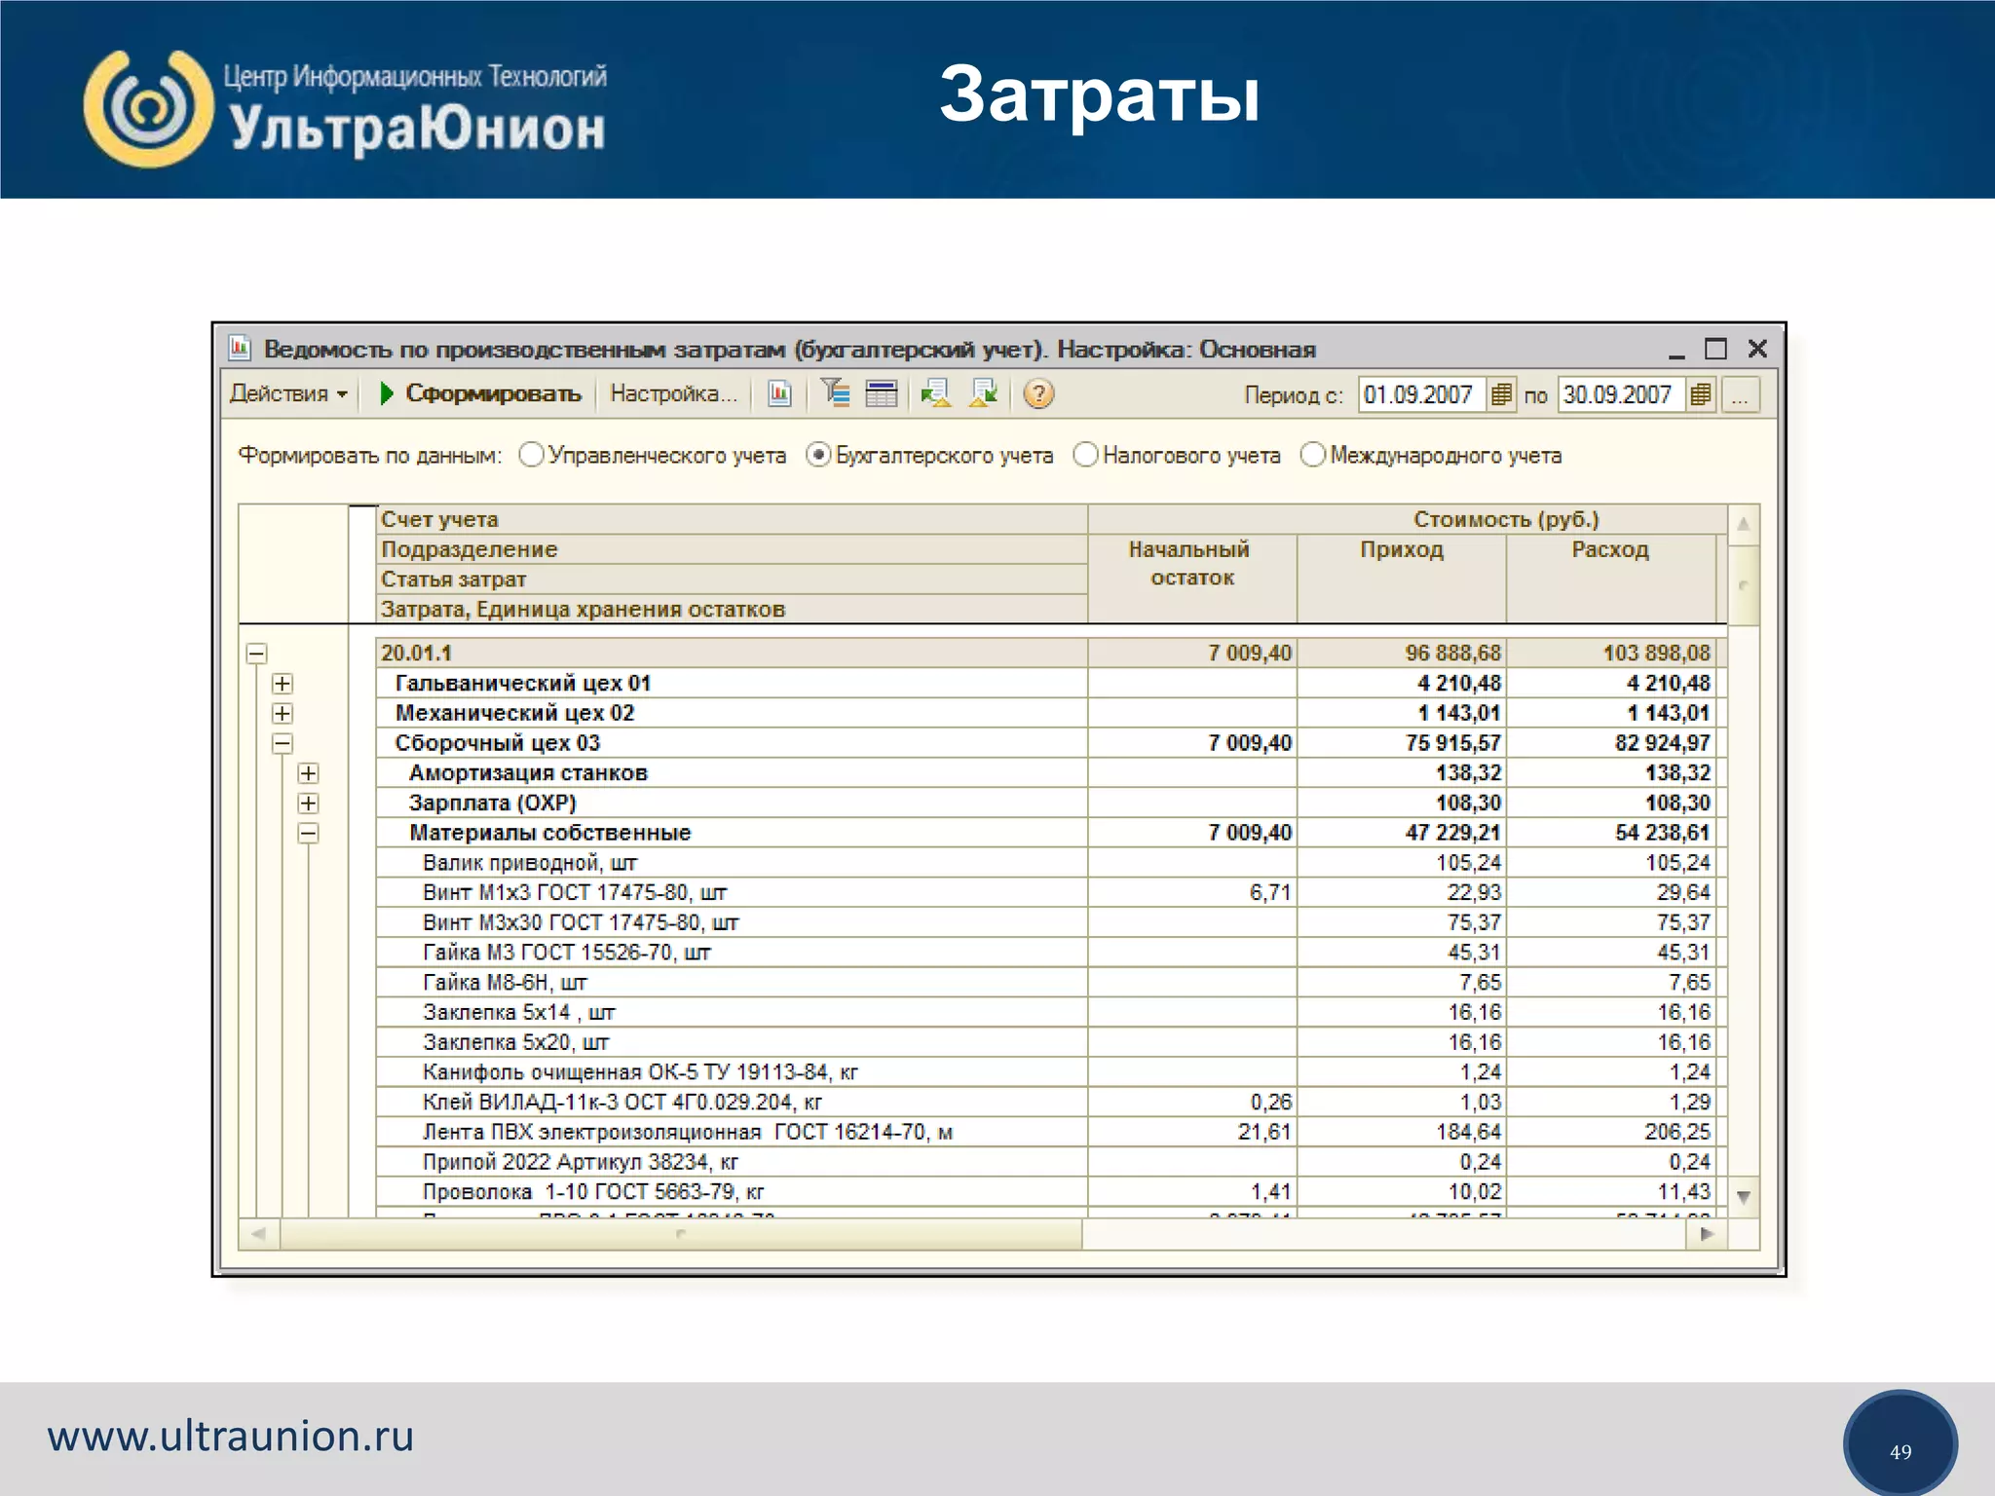Select Сборочный цех 03 cell

732,743
